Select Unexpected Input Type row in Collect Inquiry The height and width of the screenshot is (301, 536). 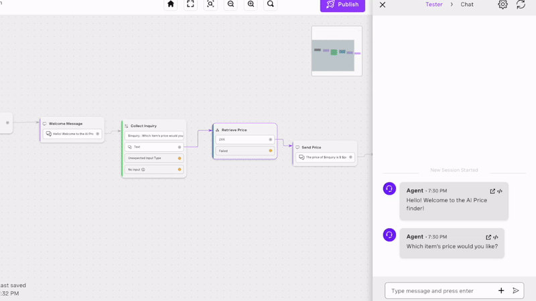153,158
